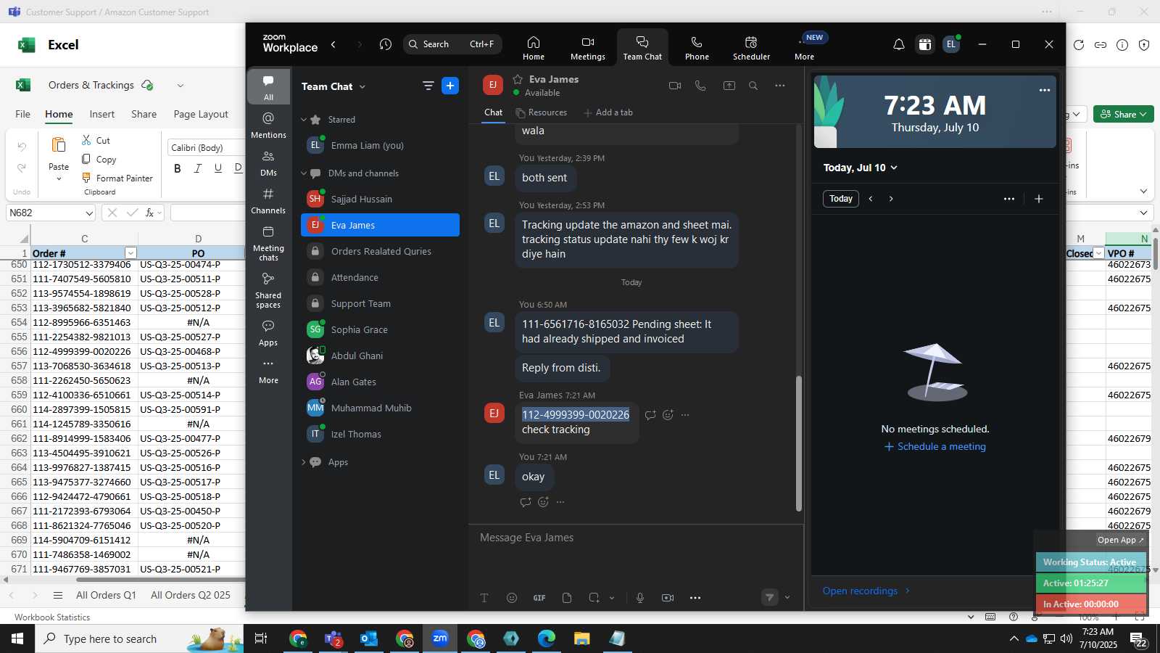Add new event with calendar plus icon

tap(1039, 199)
